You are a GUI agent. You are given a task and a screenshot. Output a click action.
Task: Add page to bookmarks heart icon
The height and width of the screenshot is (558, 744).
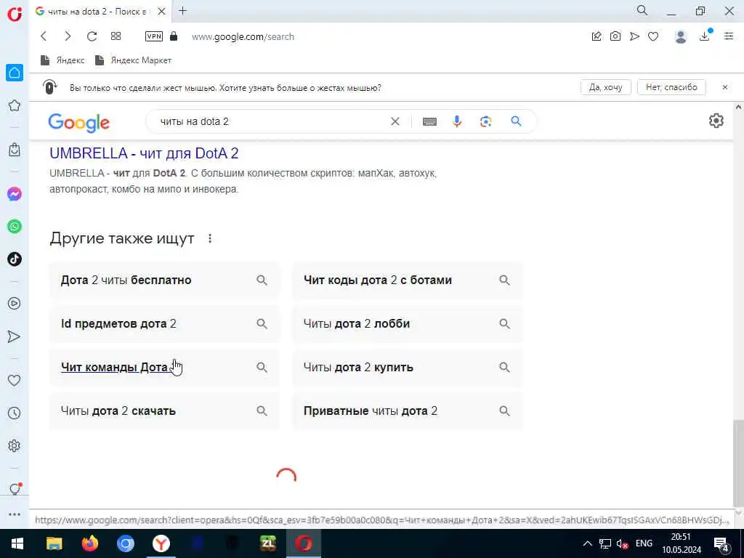pos(653,36)
